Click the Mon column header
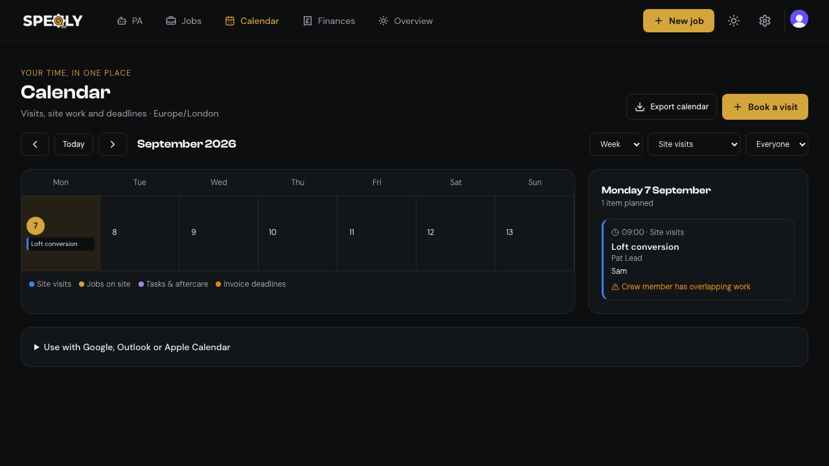This screenshot has height=466, width=829. tap(61, 183)
